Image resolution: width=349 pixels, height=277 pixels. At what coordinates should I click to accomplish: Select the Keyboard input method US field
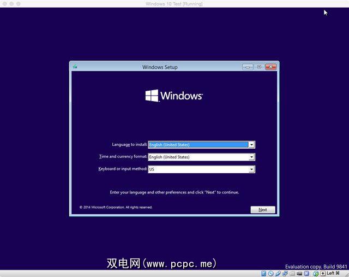coord(201,169)
